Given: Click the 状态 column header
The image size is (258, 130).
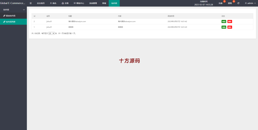Looking at the screenshot, I should pyautogui.click(x=223, y=16).
